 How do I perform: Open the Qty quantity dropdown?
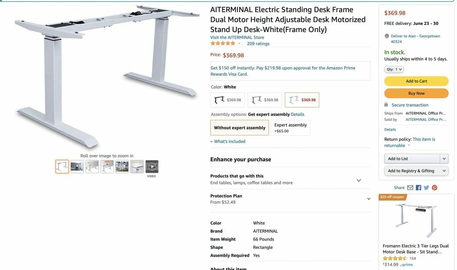pyautogui.click(x=394, y=69)
